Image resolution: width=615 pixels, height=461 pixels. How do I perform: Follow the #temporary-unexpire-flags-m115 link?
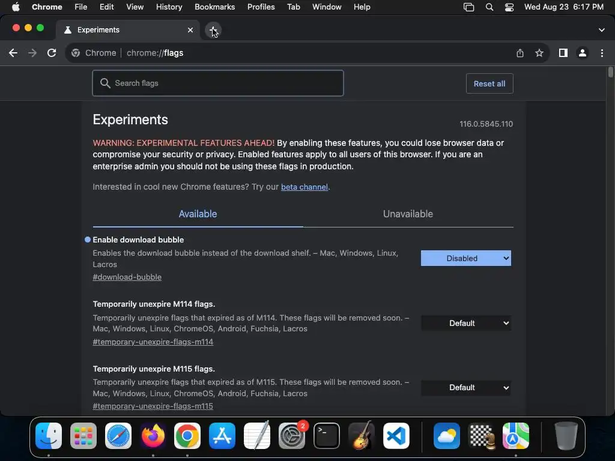click(153, 406)
